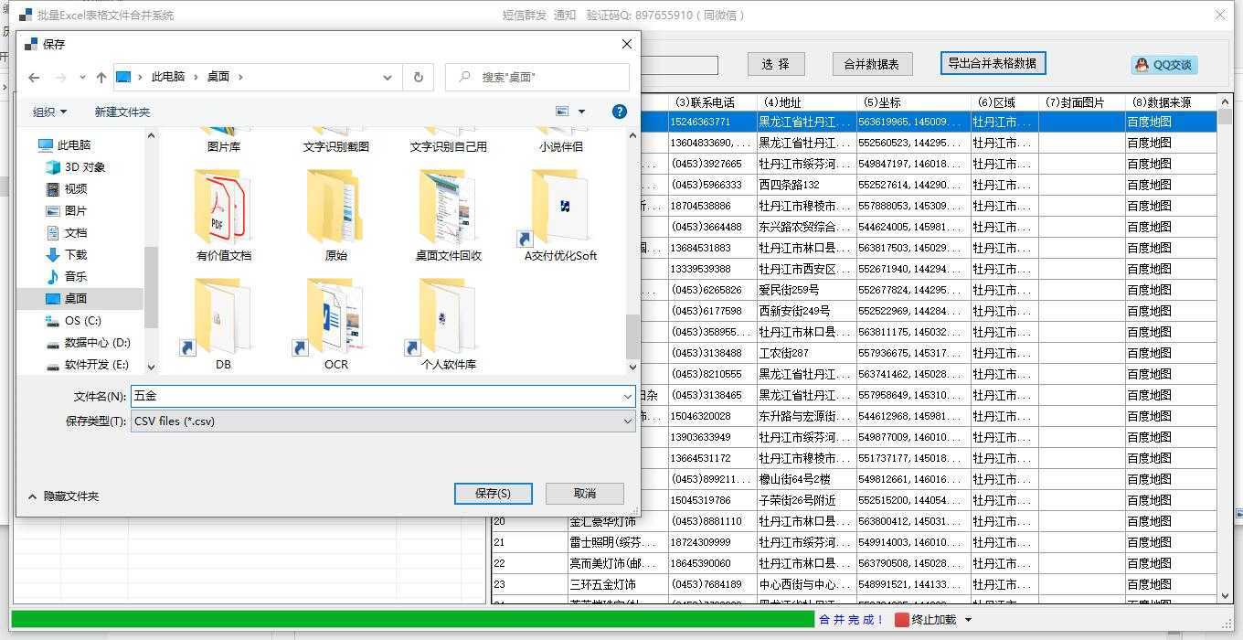The width and height of the screenshot is (1243, 640).
Task: Expand the 组织 dropdown menu
Action: pyautogui.click(x=50, y=112)
